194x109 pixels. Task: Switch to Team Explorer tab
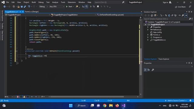(x=164, y=59)
